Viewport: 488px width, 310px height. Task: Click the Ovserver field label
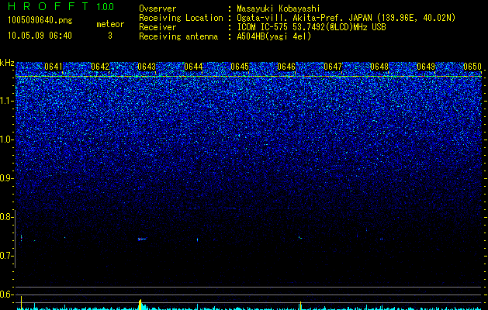click(157, 9)
